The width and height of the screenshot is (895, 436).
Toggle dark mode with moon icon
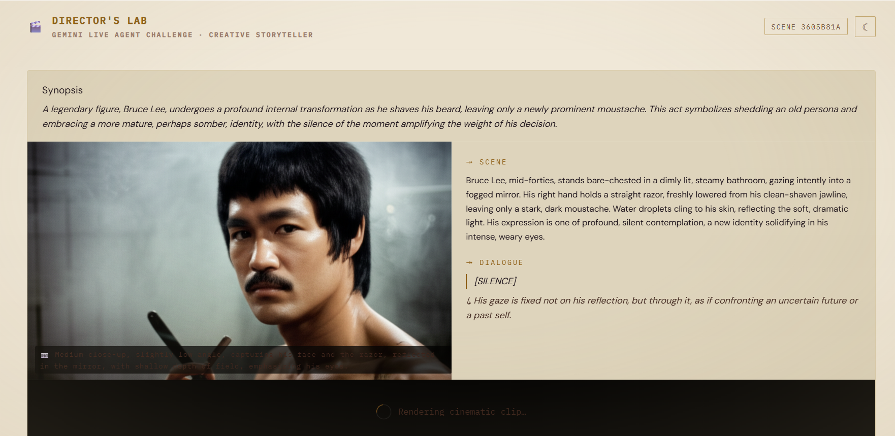865,27
